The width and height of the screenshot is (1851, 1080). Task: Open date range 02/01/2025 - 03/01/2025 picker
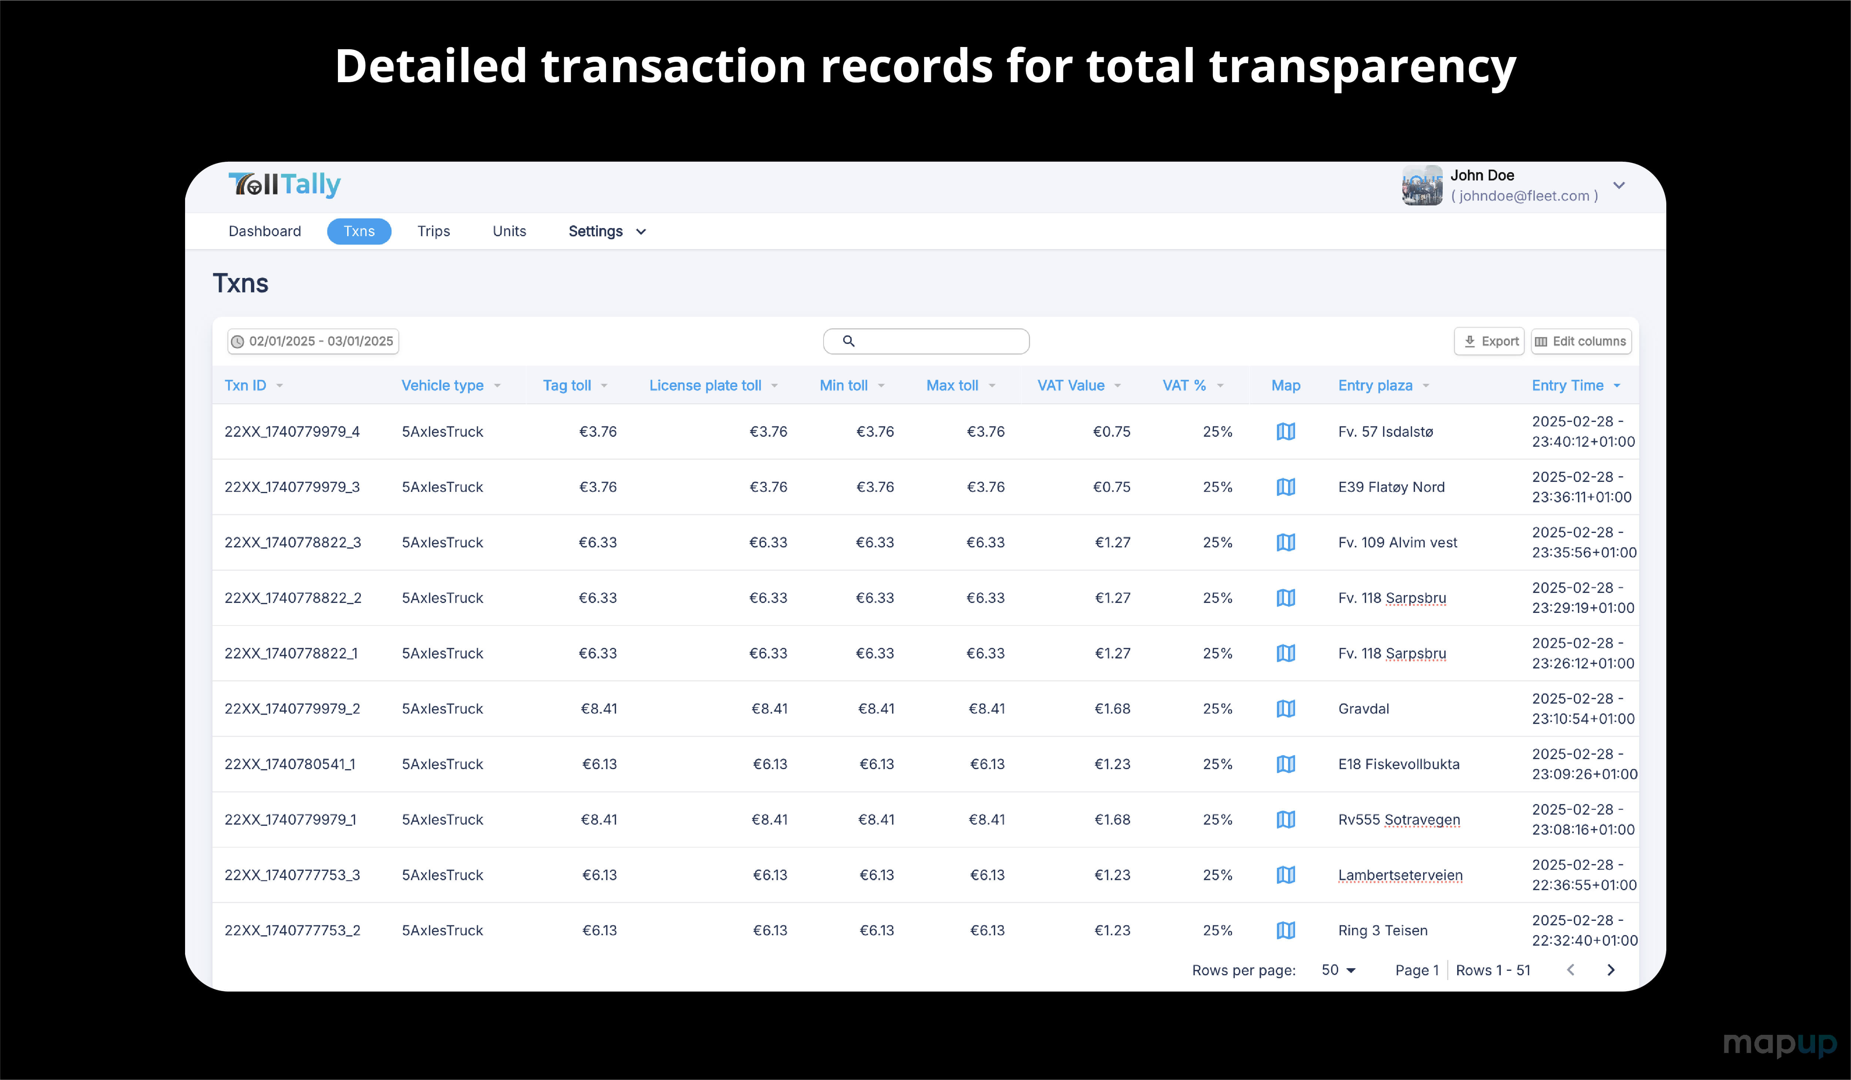[x=313, y=341]
